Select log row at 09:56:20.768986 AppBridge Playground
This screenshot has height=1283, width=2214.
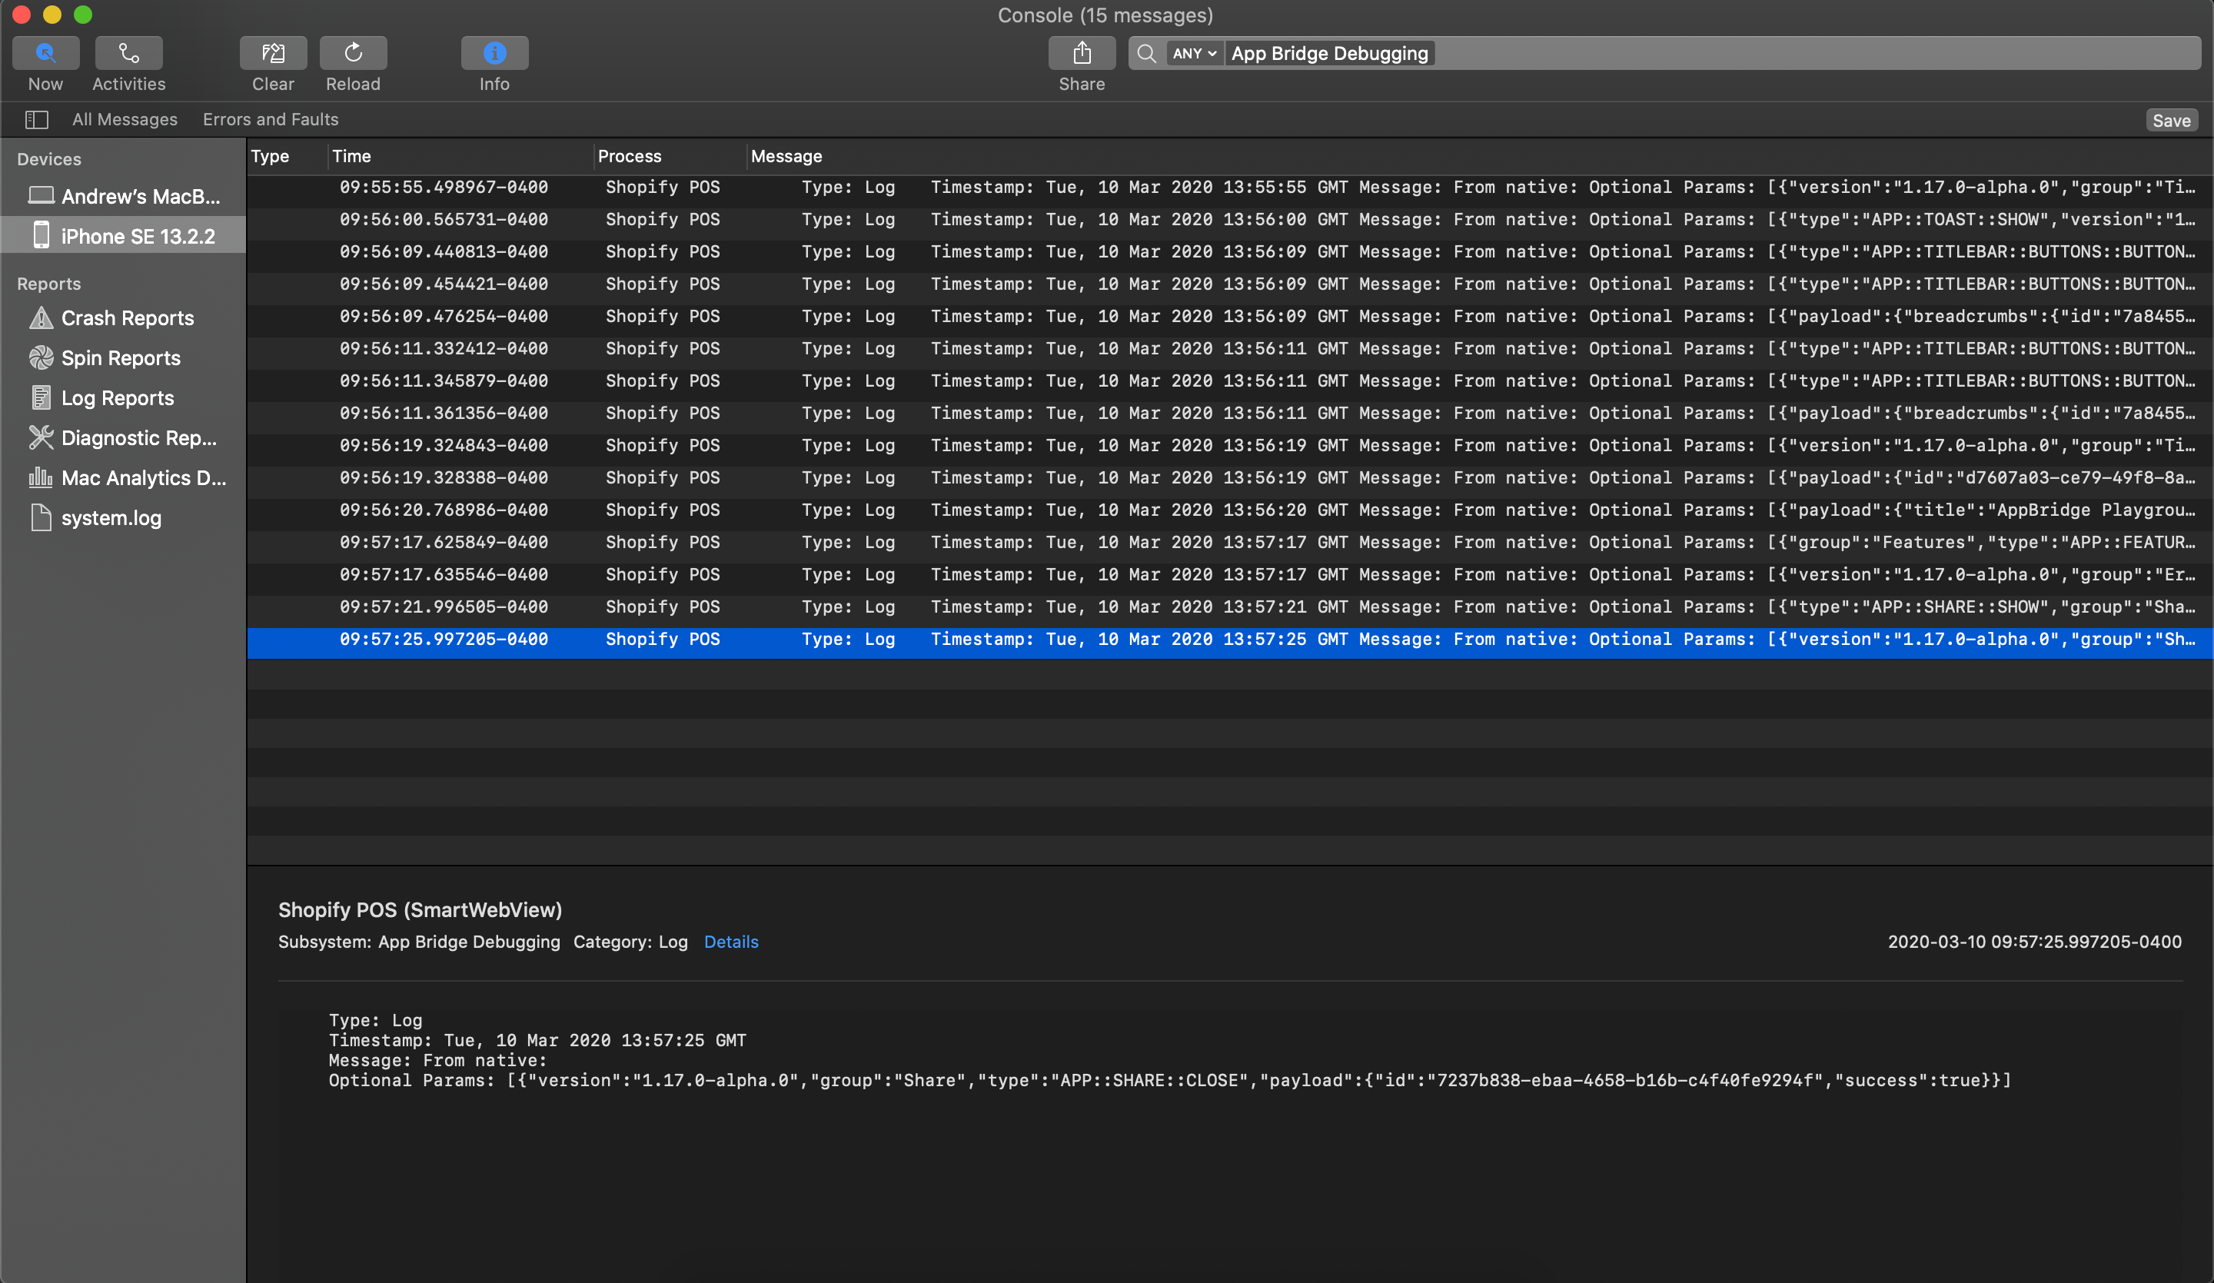1230,510
